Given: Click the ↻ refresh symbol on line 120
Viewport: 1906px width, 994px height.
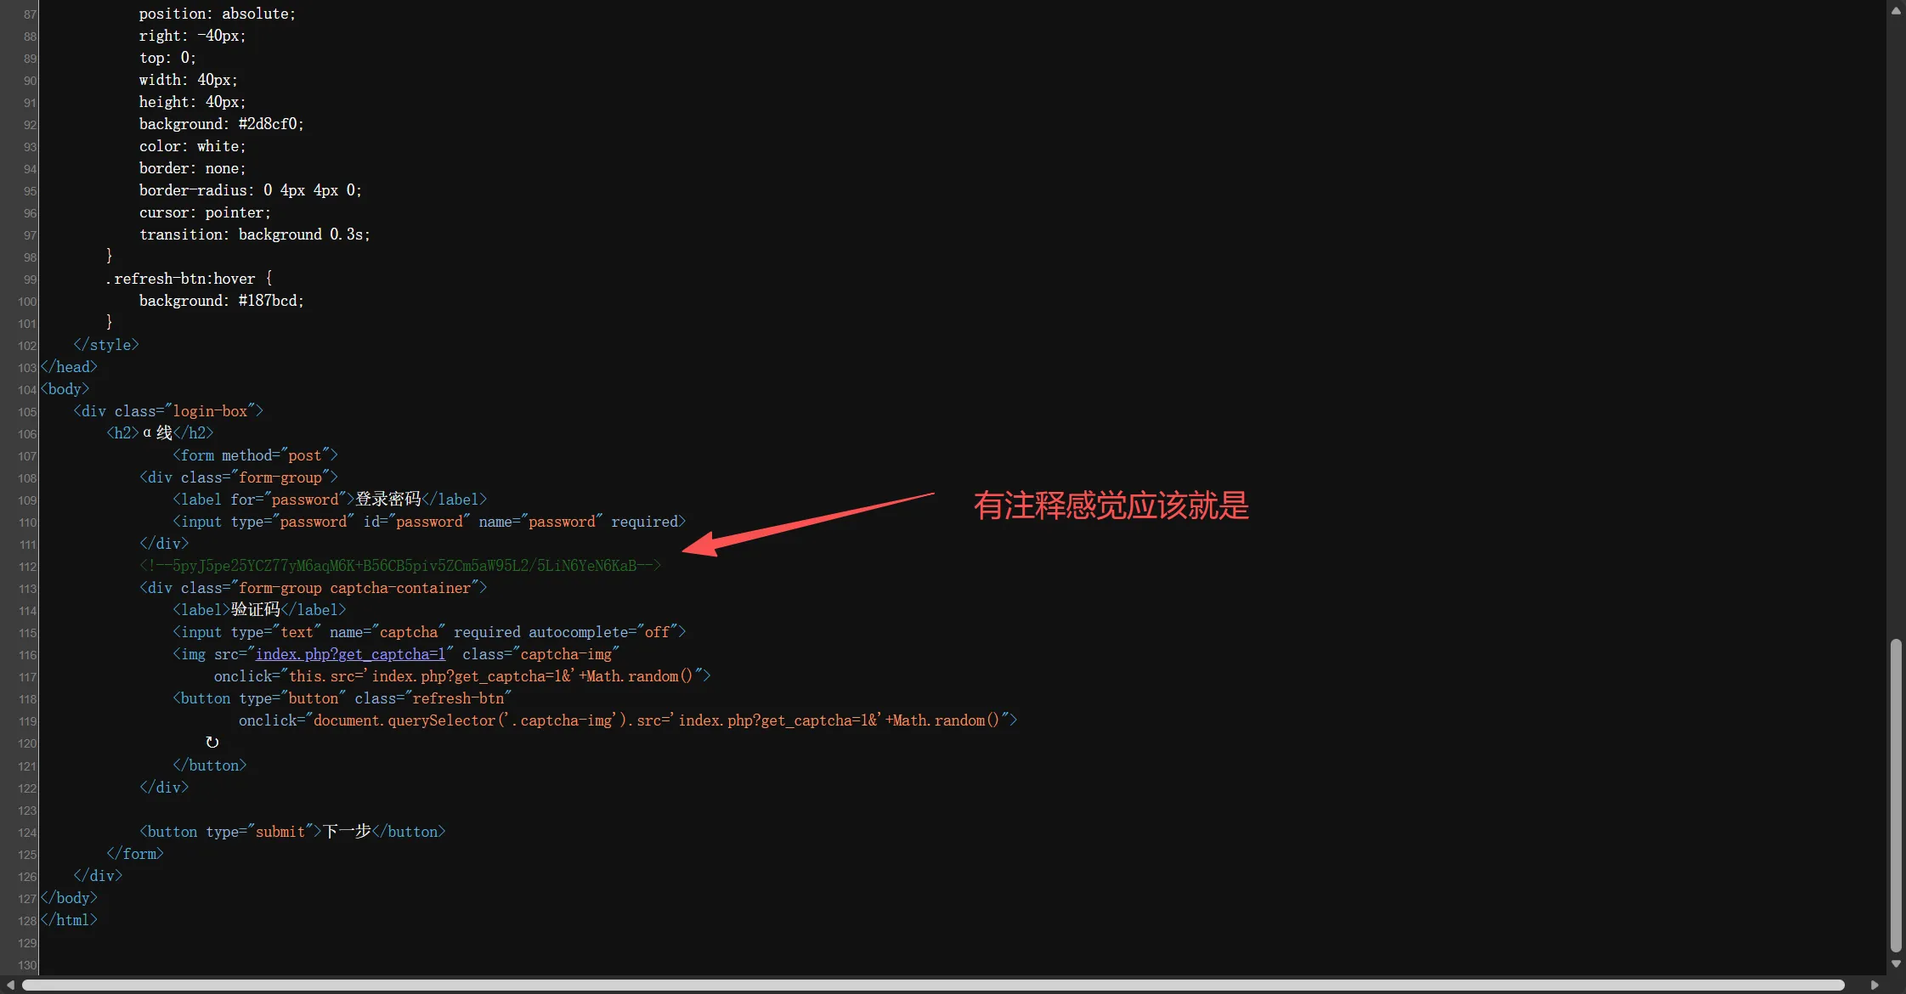Looking at the screenshot, I should click(x=212, y=743).
